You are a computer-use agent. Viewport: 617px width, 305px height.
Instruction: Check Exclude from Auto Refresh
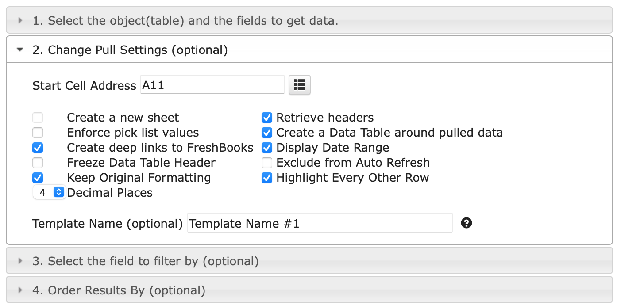coord(267,163)
